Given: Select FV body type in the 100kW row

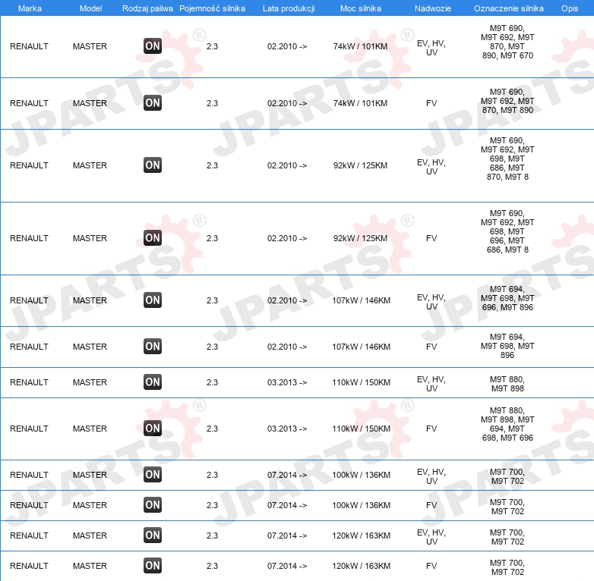Looking at the screenshot, I should click(431, 505).
